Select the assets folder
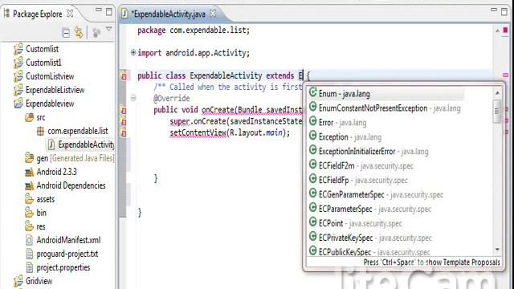The width and height of the screenshot is (514, 289). click(45, 199)
